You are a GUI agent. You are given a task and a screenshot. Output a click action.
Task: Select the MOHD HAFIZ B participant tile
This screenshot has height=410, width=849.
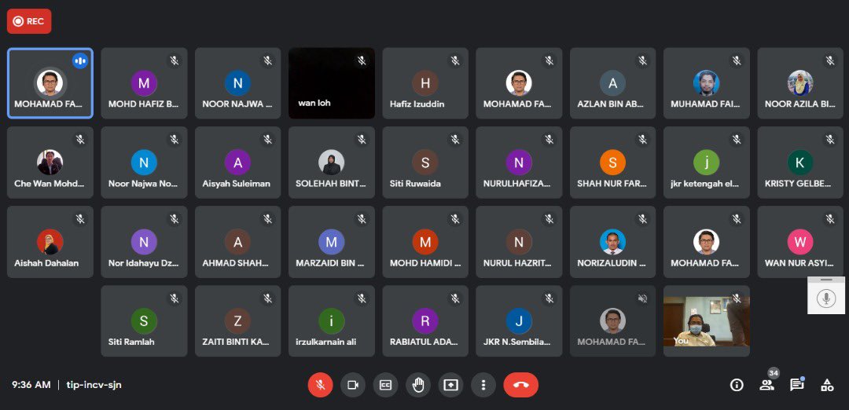coord(144,83)
